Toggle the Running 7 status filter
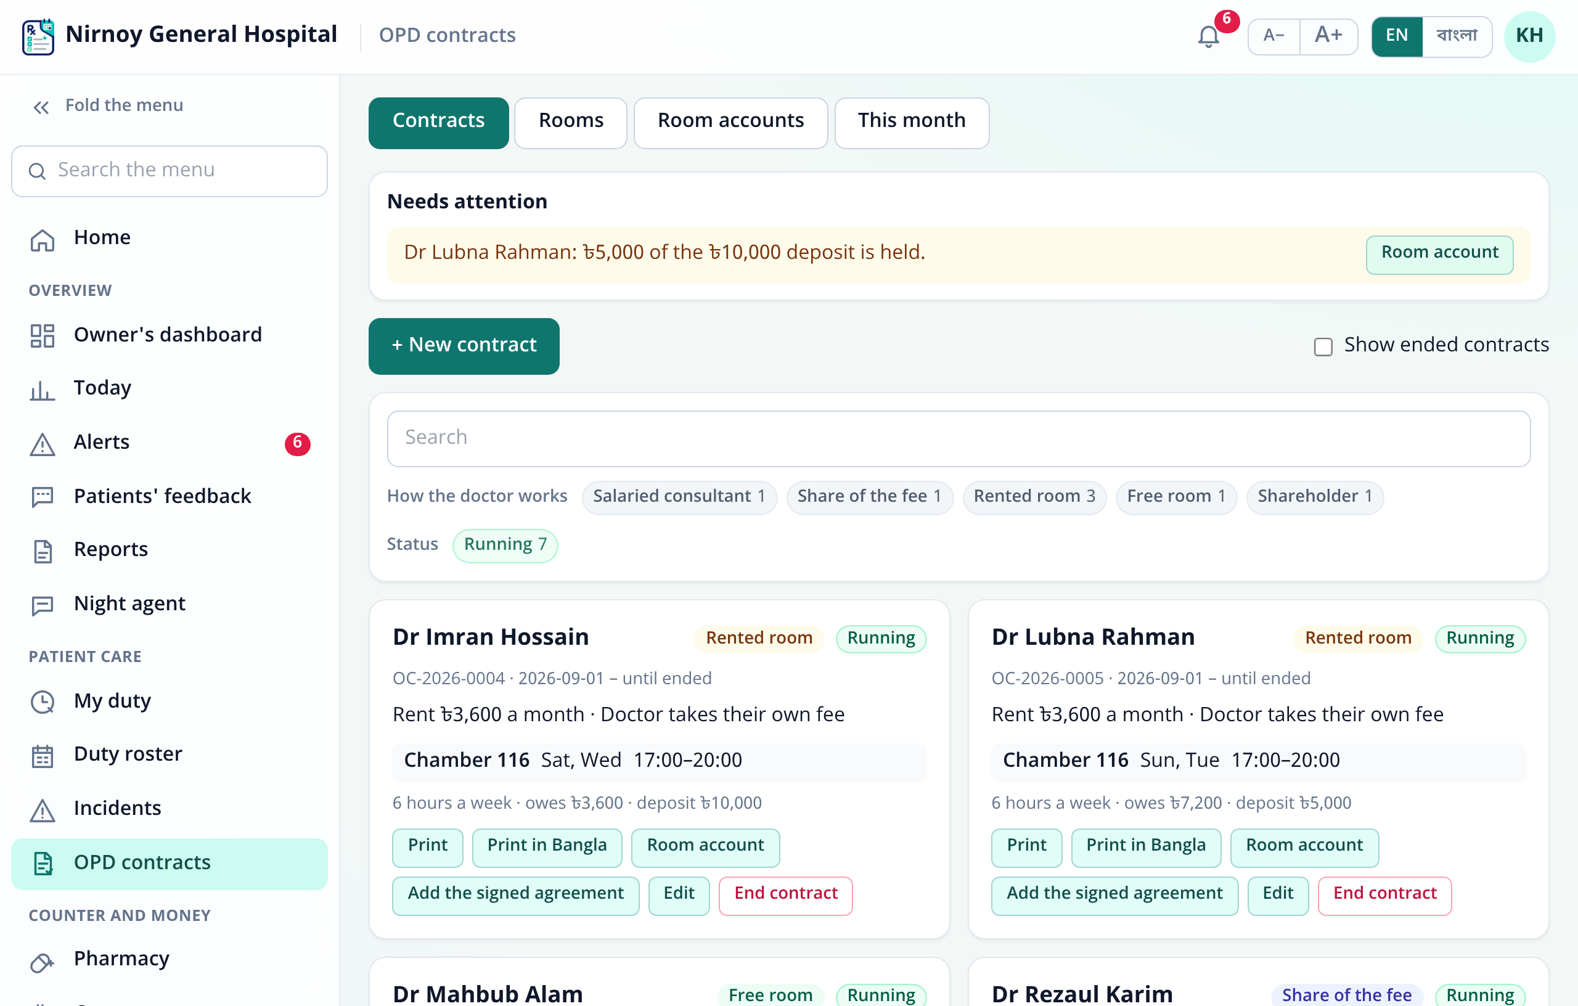 (505, 545)
